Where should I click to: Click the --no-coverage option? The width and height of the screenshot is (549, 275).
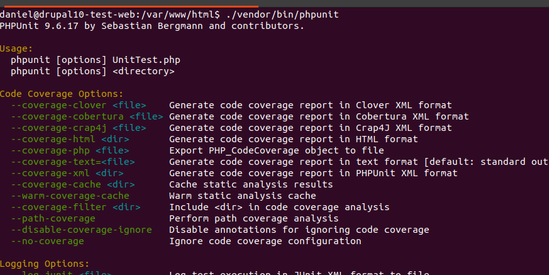pyautogui.click(x=48, y=241)
